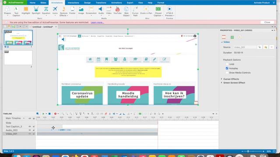Open the HTML5 Preview dropdown arrow

click(x=174, y=16)
